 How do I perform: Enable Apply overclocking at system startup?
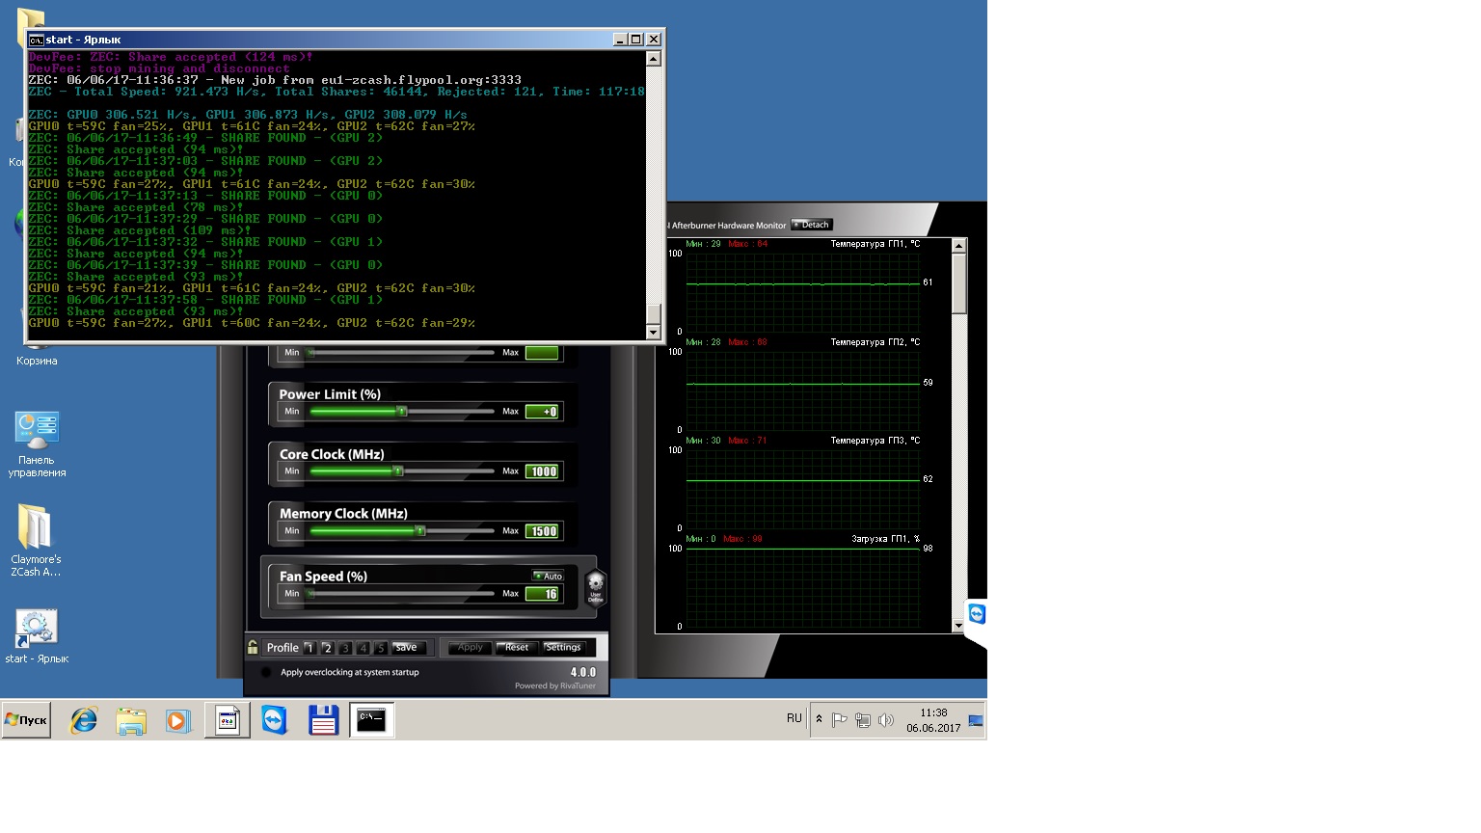266,673
